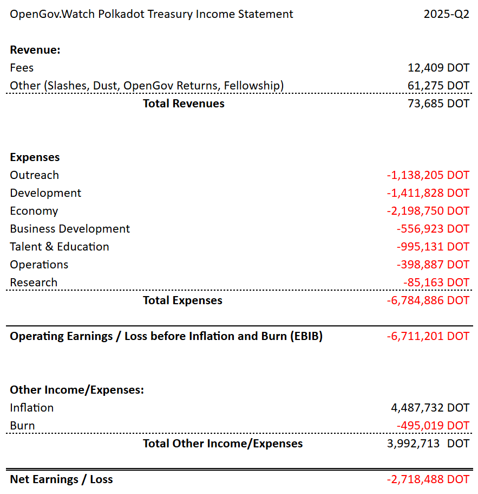The height and width of the screenshot is (494, 478).
Task: Select the EBIB operating loss value
Action: [428, 336]
